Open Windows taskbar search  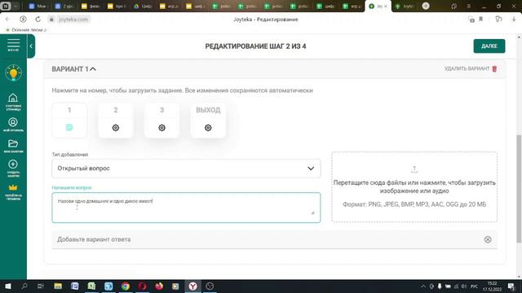click(24, 286)
